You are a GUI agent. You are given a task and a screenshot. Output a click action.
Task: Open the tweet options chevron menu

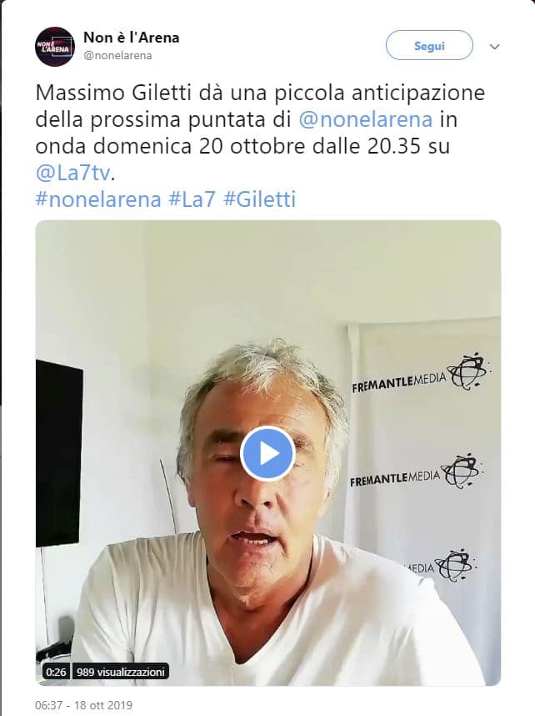[494, 47]
